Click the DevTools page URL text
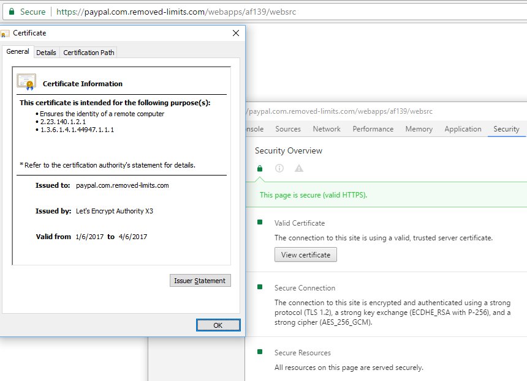This screenshot has height=381, width=527. (x=339, y=111)
